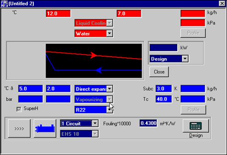
Task: Click the m²*K/W unit label
Action: 167,124
